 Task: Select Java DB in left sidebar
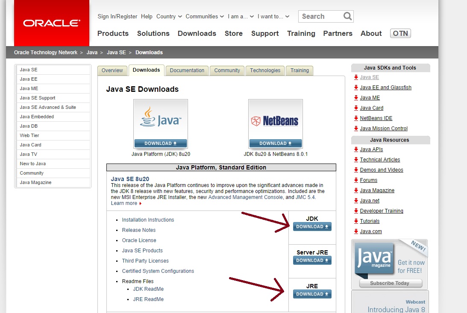(53, 126)
